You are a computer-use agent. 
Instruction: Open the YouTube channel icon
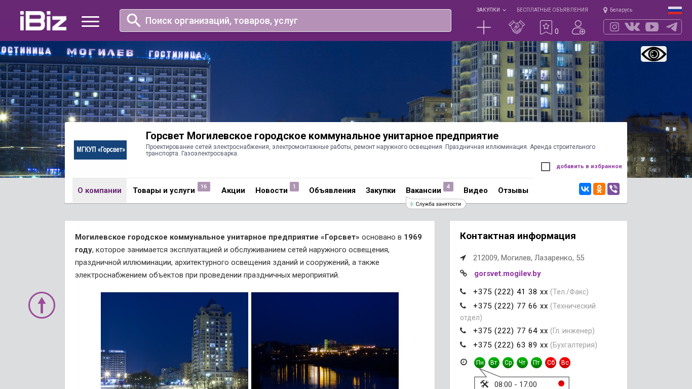coord(652,27)
